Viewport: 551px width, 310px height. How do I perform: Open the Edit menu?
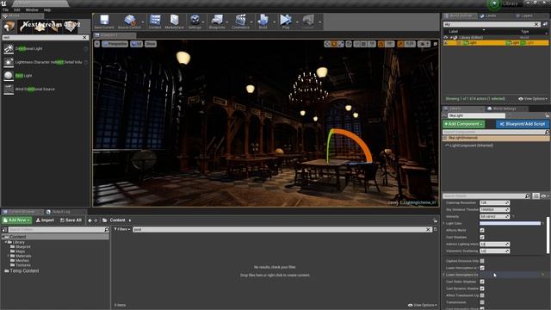coord(16,9)
